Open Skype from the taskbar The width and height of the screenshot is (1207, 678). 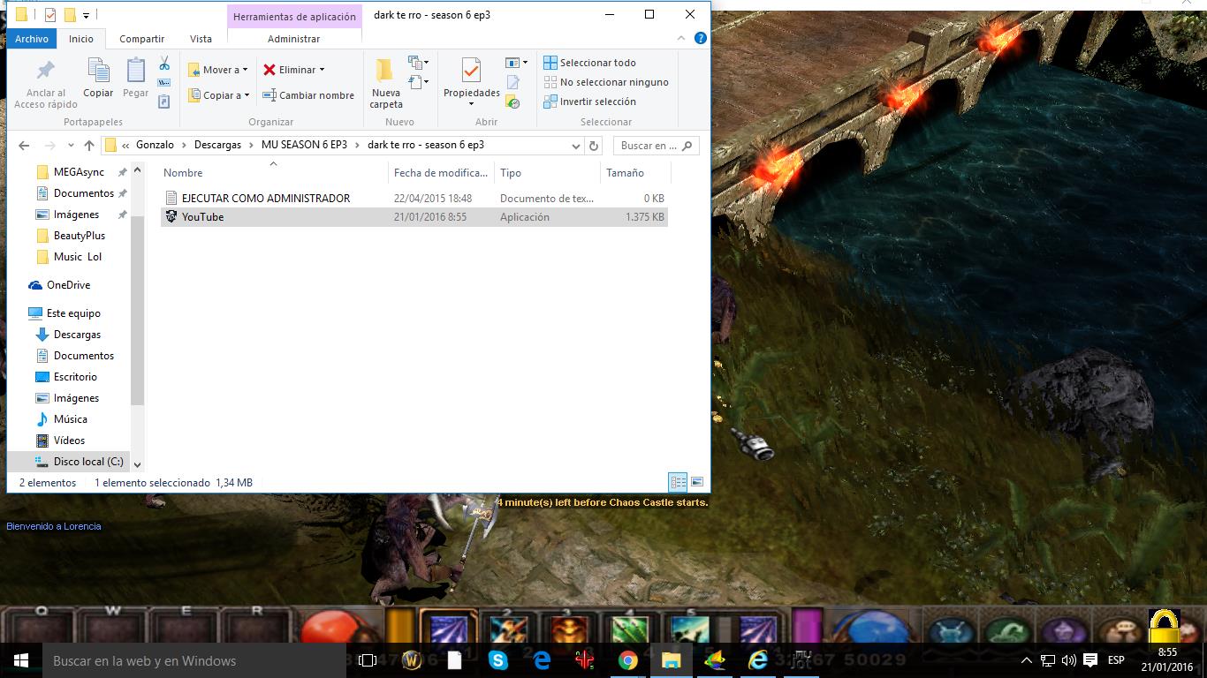pos(498,660)
